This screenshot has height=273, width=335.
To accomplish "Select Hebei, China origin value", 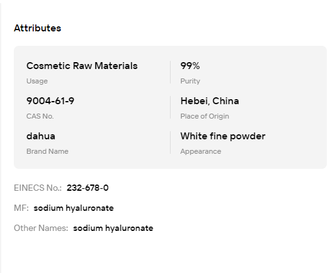I will (210, 101).
